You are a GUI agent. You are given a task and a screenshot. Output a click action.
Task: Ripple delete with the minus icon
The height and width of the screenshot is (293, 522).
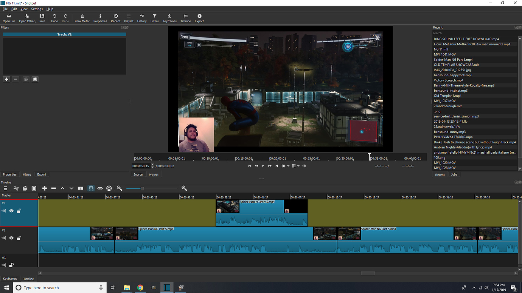coord(53,188)
